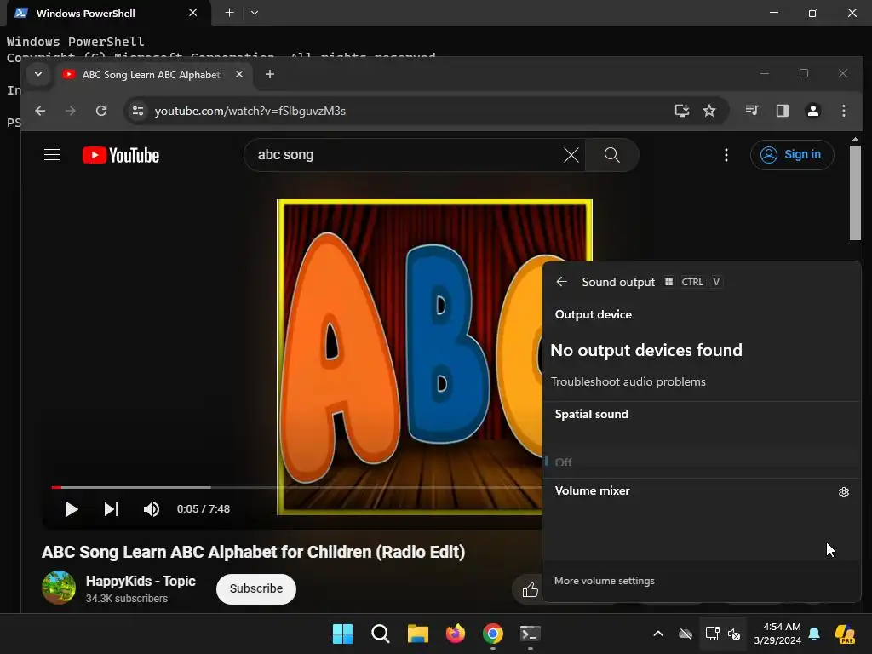872x654 pixels.
Task: Open the taskbar clock and date
Action: [x=777, y=634]
